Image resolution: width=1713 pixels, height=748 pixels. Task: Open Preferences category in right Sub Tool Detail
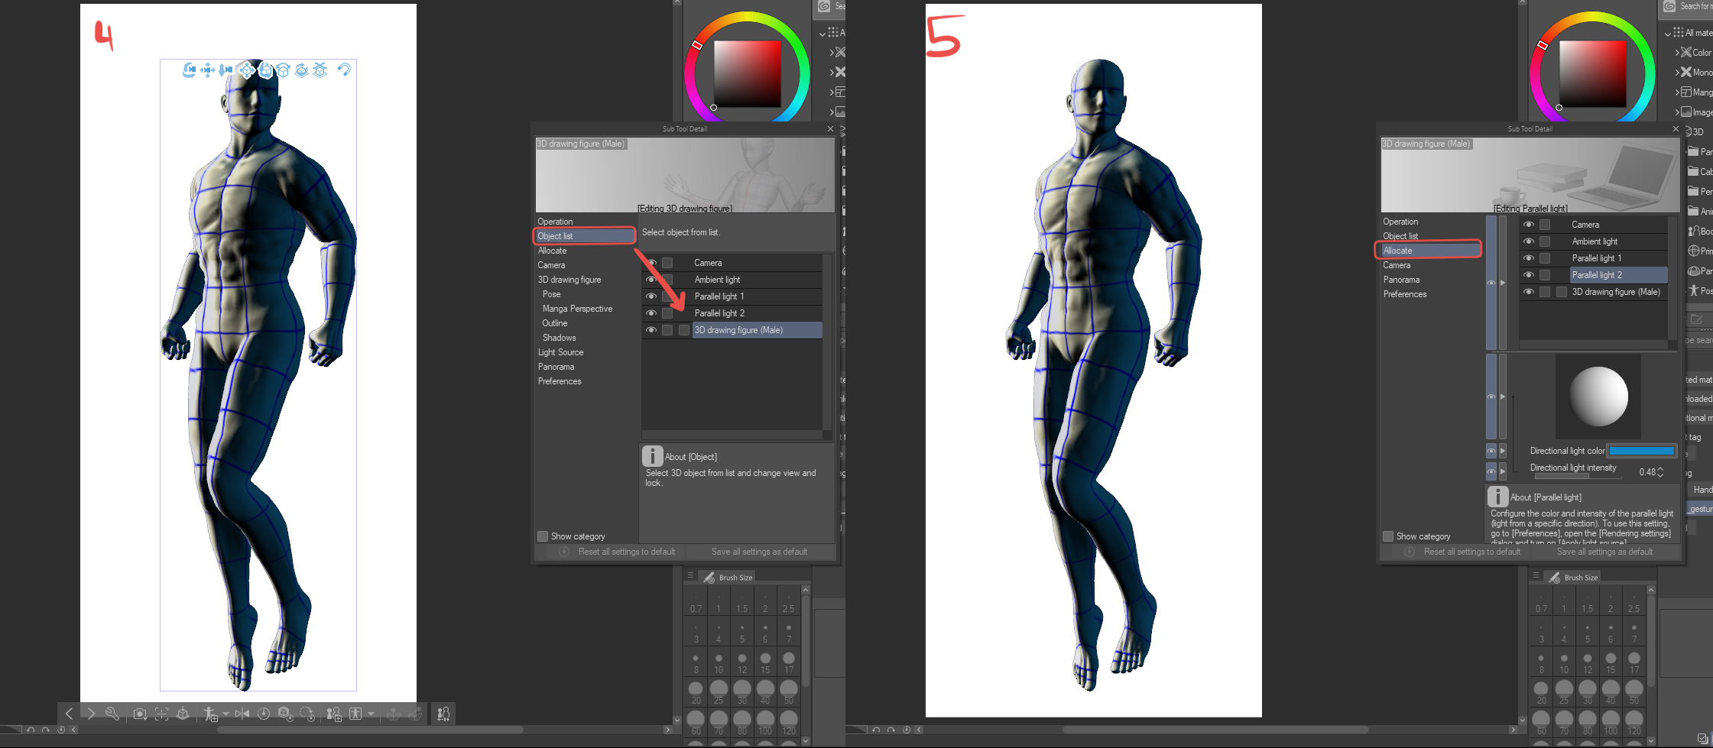click(1405, 294)
